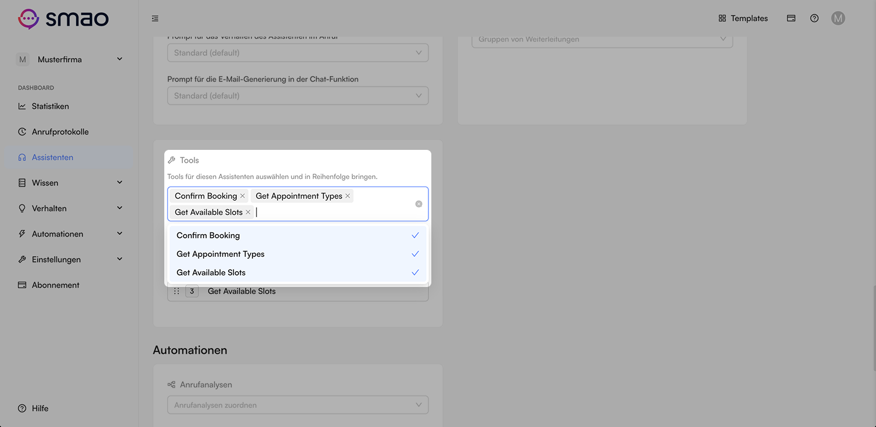The width and height of the screenshot is (876, 427).
Task: Collapse the sidebar with the hamburger icon
Action: tap(155, 19)
